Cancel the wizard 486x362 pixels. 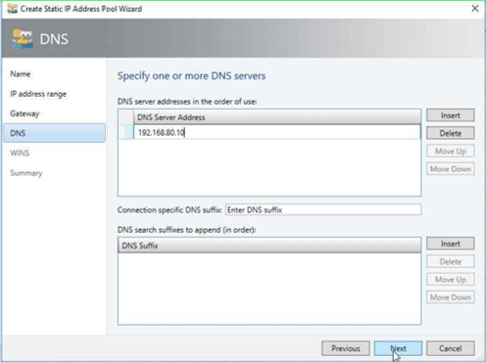point(451,348)
